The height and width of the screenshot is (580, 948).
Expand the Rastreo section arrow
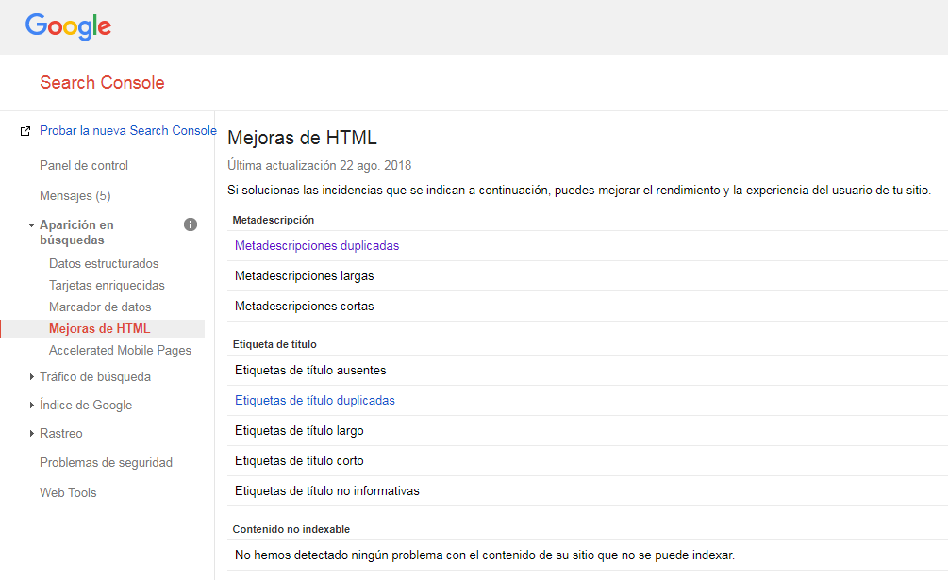tap(32, 434)
